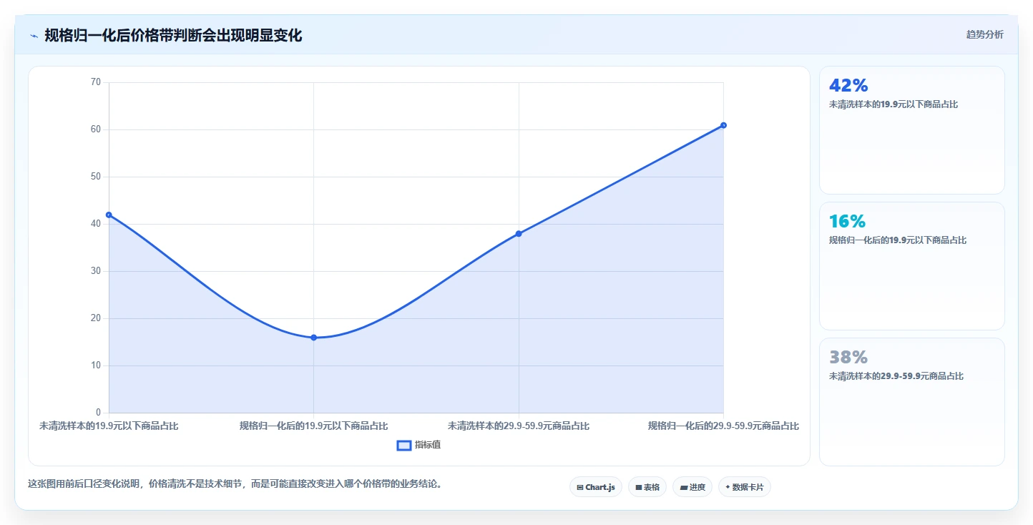Open the 16% data card

pos(912,266)
